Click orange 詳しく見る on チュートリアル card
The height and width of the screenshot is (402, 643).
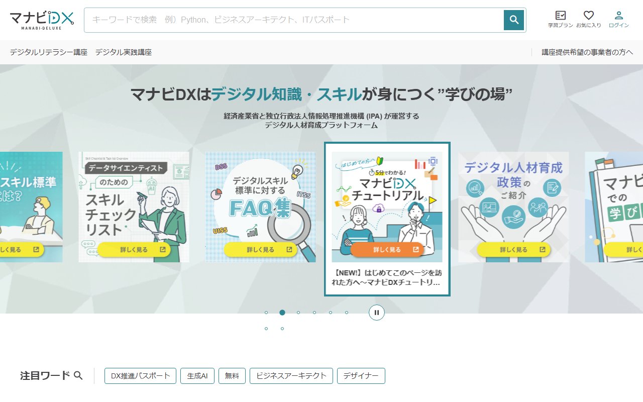[387, 250]
